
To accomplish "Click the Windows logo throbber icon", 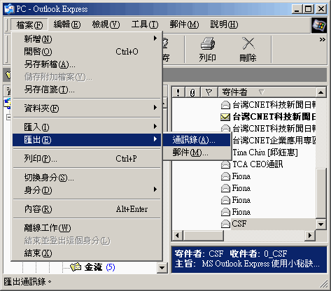I will 319,25.
